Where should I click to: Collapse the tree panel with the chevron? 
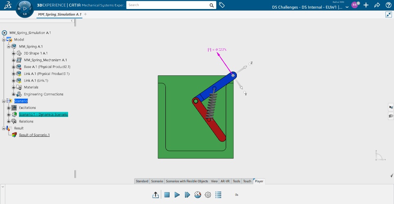[71, 21]
